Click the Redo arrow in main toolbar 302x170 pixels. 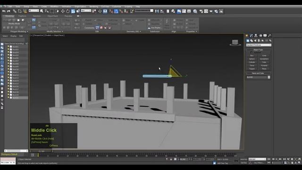pyautogui.click(x=8, y=11)
